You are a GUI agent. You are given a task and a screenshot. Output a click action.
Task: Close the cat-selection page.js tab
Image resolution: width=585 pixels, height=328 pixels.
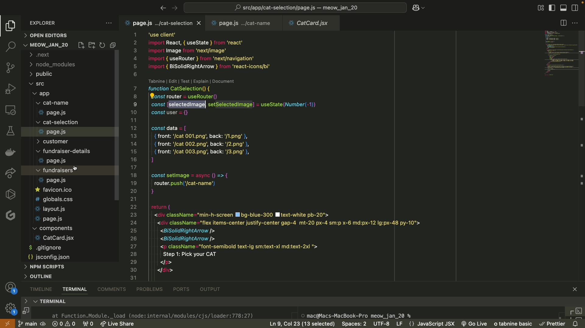[199, 23]
